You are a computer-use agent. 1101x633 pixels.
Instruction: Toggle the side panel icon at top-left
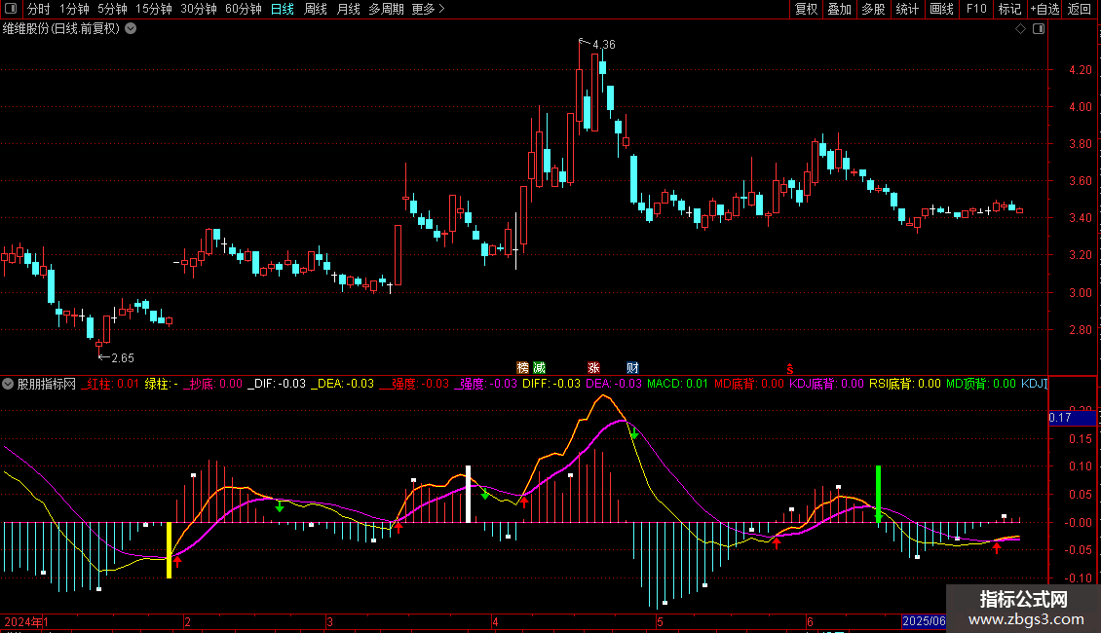point(11,9)
